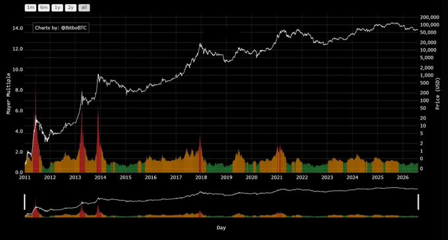Click the 2017 x-axis label

[176, 178]
